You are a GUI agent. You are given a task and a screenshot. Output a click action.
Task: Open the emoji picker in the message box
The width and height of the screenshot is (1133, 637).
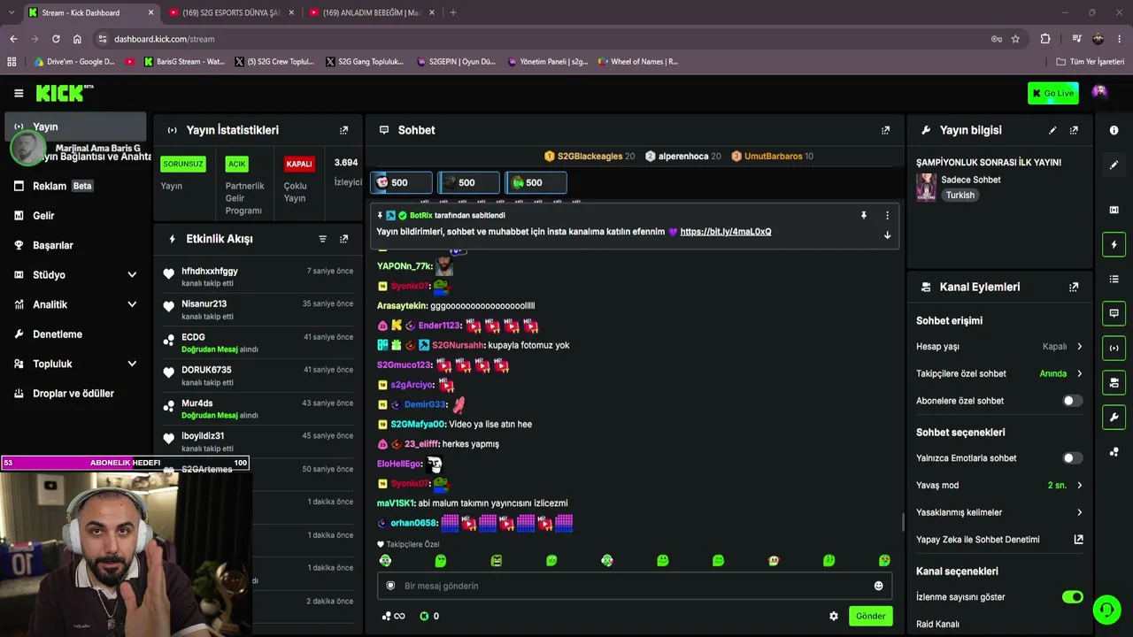click(878, 586)
